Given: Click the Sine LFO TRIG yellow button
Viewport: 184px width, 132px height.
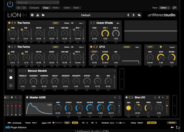Looking at the screenshot, I should coord(128,108).
